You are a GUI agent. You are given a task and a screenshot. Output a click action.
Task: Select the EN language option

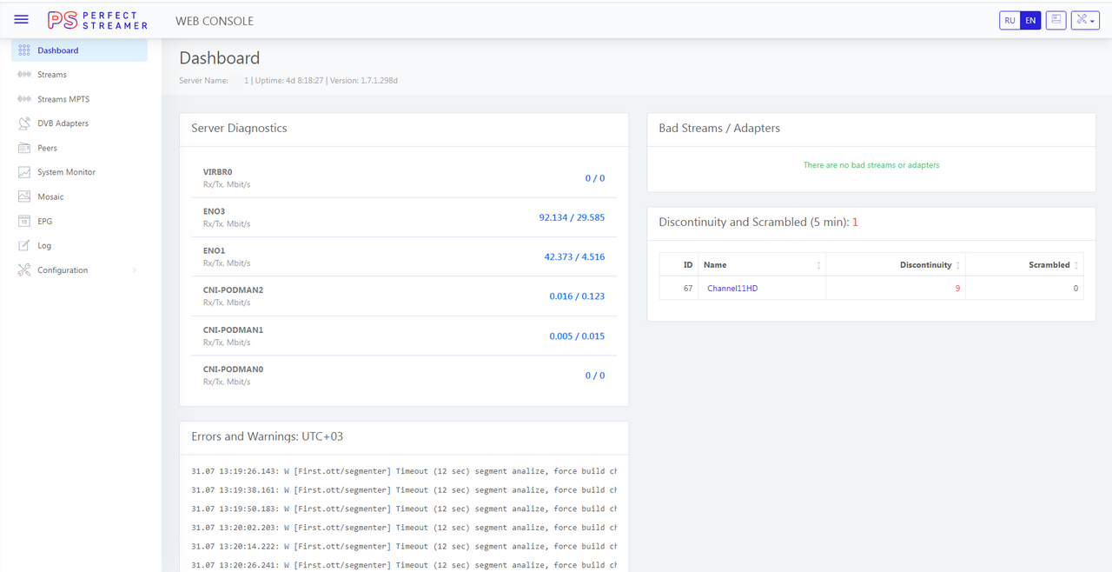coord(1030,20)
